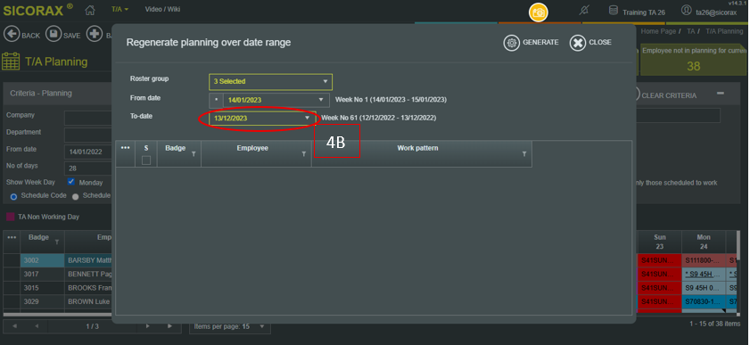Click the S111800 Monday schedule cell
Screen dimensions: 750x345
(x=704, y=261)
